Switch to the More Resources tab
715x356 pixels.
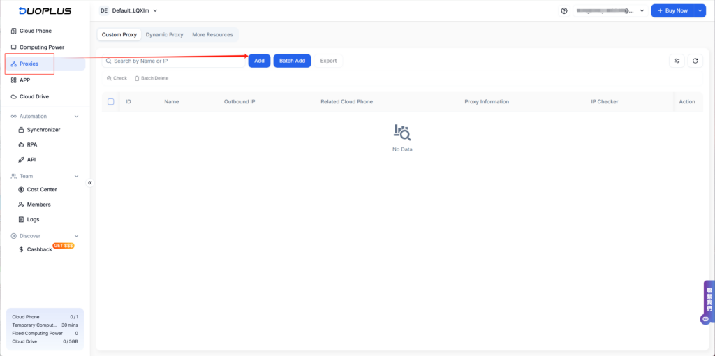(212, 35)
